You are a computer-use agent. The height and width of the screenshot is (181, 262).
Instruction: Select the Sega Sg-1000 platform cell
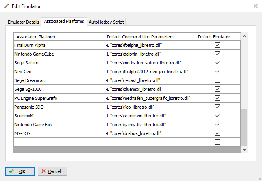[59, 89]
